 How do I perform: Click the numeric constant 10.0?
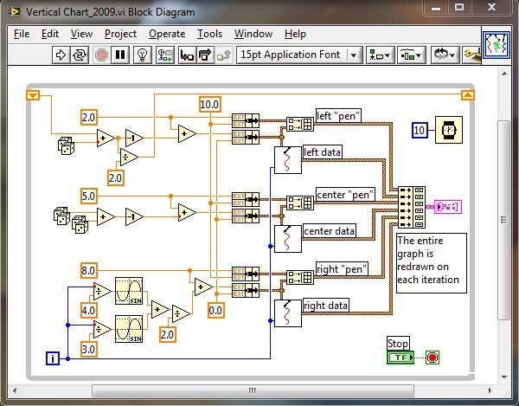pos(209,104)
